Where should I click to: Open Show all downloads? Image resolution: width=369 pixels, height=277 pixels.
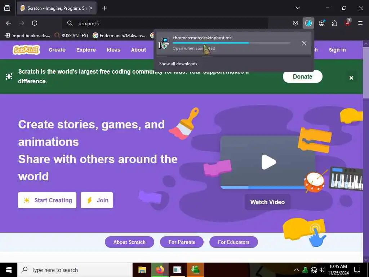[178, 64]
